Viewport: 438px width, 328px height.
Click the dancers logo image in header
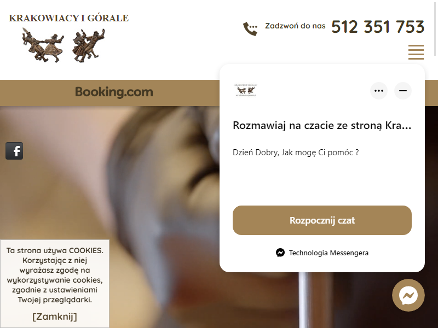click(x=64, y=45)
